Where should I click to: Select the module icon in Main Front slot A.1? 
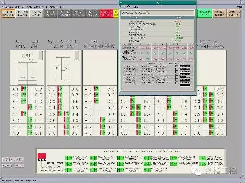coord(24,89)
